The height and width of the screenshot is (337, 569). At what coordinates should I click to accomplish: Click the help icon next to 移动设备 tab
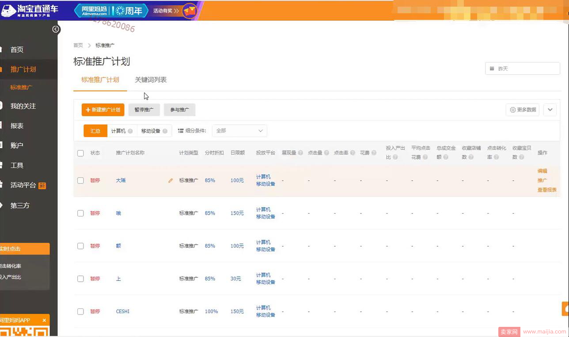point(165,131)
